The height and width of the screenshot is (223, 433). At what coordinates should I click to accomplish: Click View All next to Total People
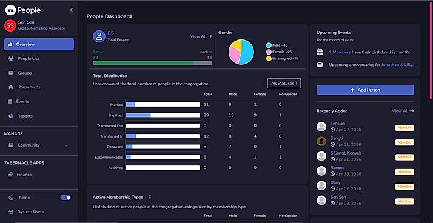[201, 36]
